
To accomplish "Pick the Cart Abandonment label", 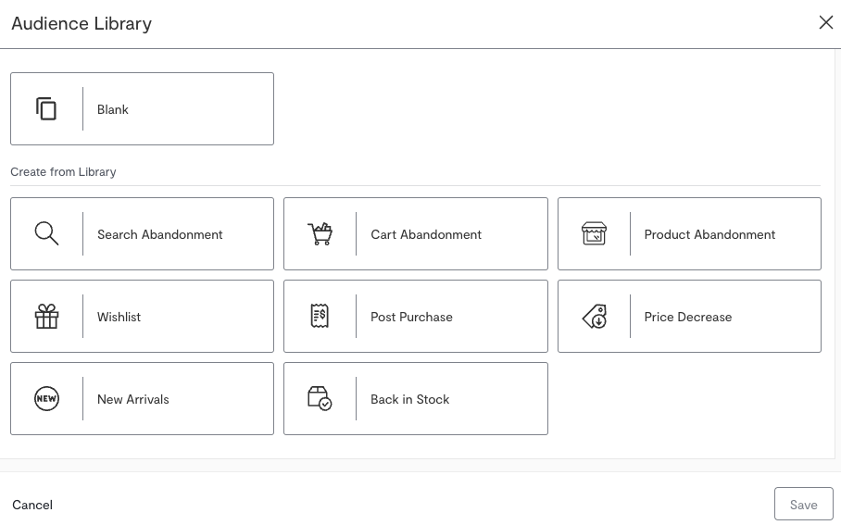I will (426, 234).
